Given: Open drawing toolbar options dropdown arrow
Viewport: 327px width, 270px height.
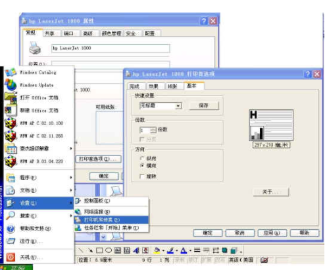Looking at the screenshot, I should pos(241,251).
